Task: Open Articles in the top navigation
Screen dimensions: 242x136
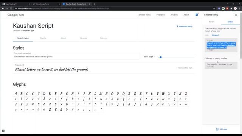Action: [x=174, y=15]
